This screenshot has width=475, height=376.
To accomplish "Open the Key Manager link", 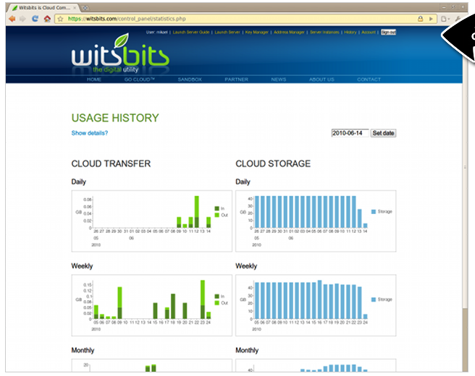I will point(256,32).
